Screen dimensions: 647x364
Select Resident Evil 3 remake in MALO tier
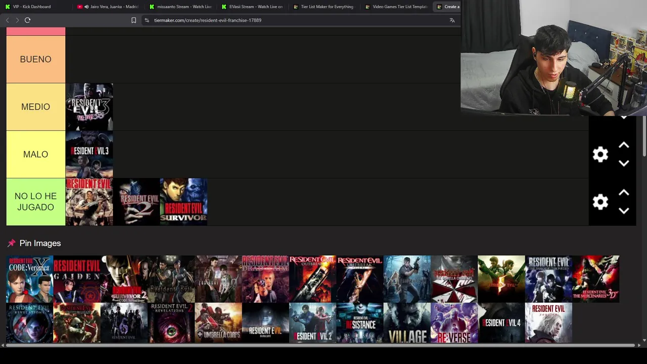(x=89, y=154)
